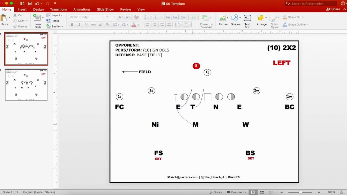Toggle Italic formatting
Image resolution: width=347 pixels, height=195 pixels.
coord(79,24)
